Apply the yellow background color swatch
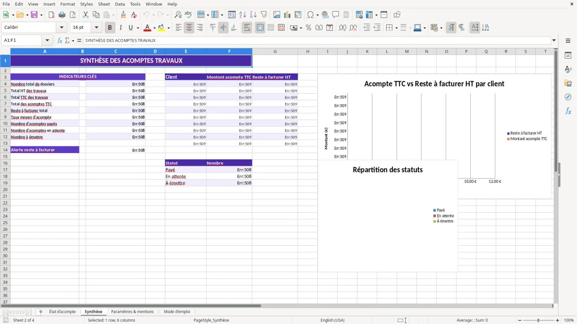This screenshot has height=324, width=577. click(161, 28)
